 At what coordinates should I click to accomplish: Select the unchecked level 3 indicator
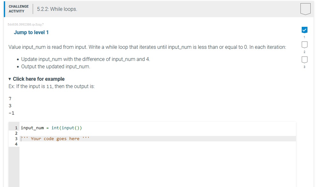[304, 59]
